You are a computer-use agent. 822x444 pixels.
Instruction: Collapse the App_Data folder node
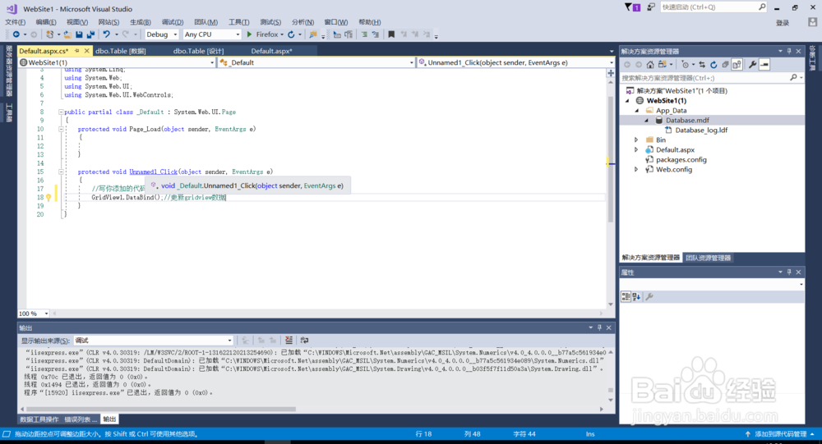coord(637,111)
